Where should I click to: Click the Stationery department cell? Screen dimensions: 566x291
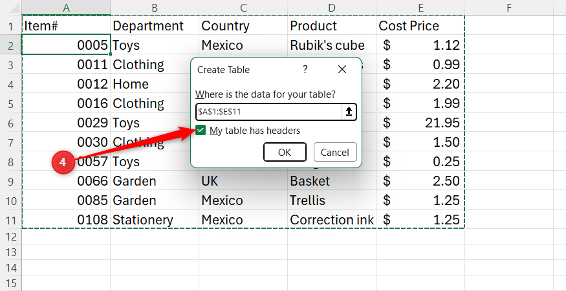click(x=155, y=220)
